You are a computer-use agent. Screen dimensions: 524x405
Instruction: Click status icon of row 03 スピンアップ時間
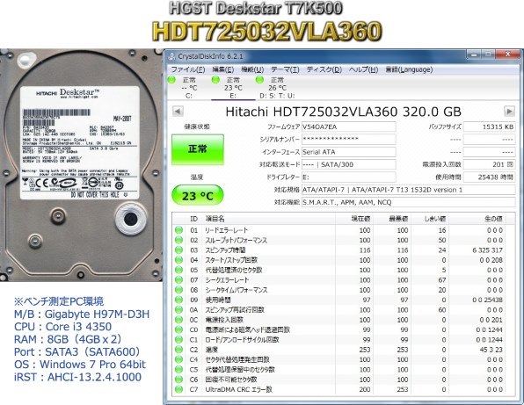click(x=179, y=250)
